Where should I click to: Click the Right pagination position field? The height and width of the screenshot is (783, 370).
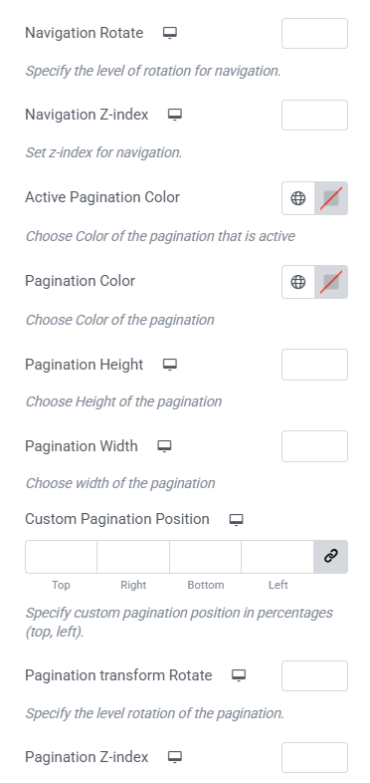click(133, 556)
